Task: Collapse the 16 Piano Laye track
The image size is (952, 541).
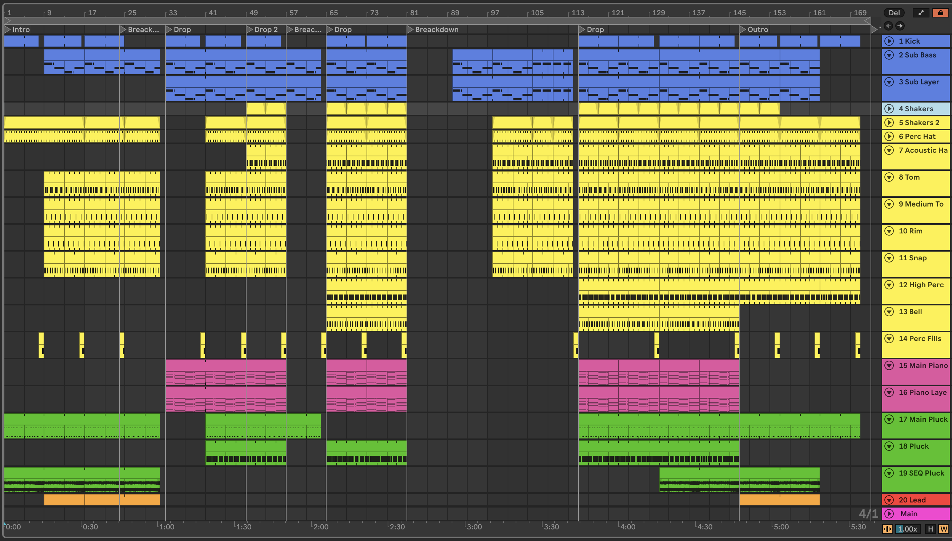Action: coord(889,392)
